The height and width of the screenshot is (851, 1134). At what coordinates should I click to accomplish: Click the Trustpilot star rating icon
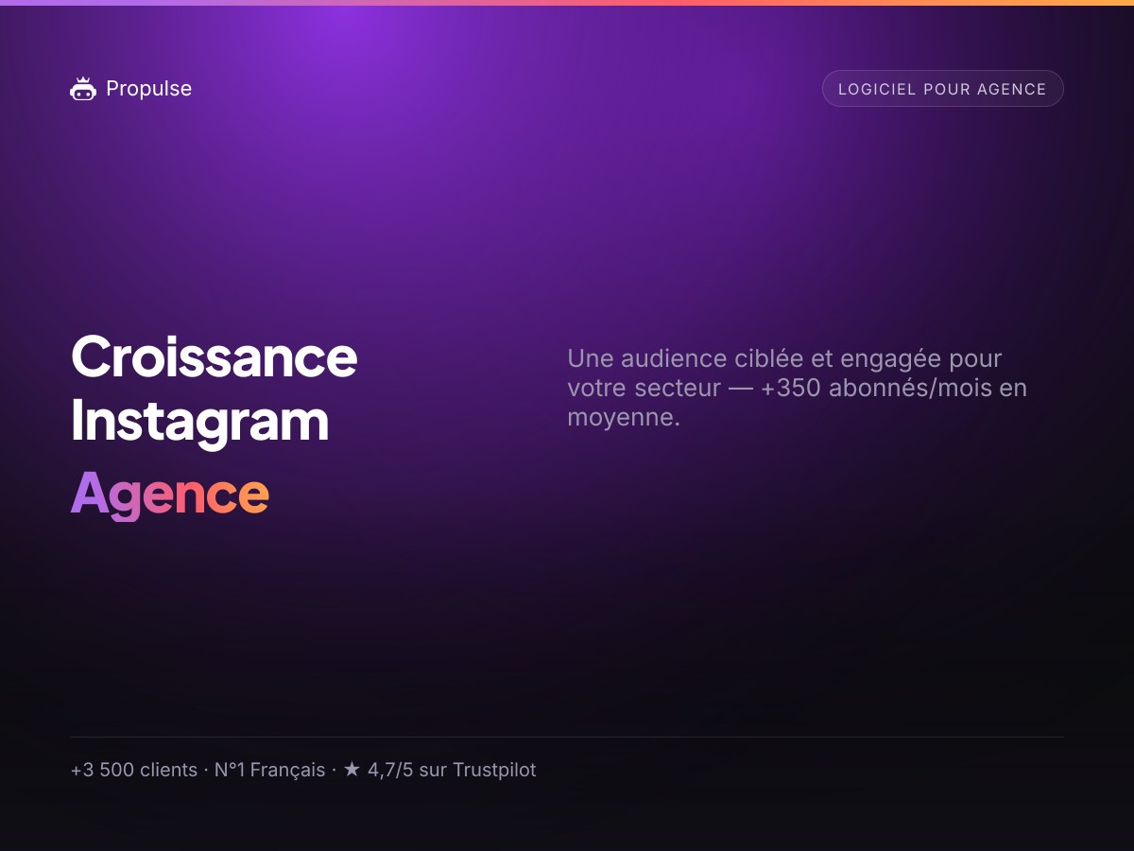coord(352,770)
